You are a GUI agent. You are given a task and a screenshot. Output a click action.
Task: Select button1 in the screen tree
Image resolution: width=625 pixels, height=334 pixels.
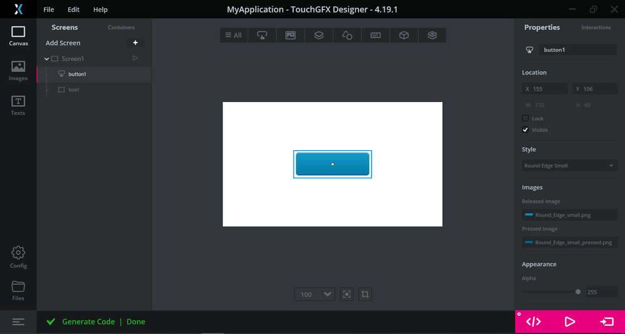(94, 74)
